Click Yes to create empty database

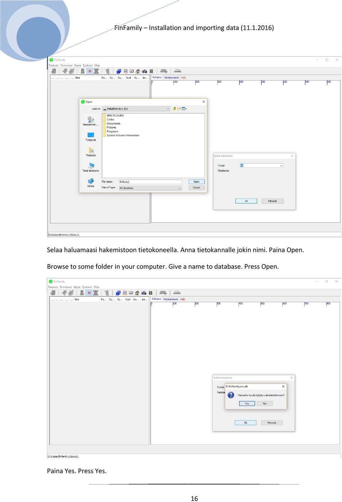click(x=247, y=404)
